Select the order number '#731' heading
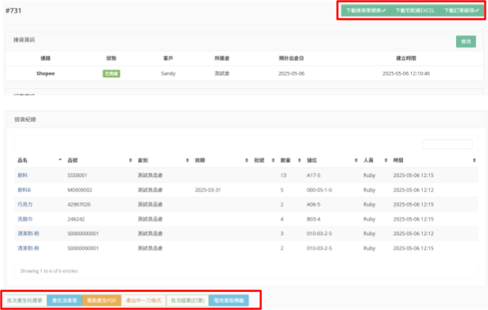Screen dimensions: 488x310 click(x=13, y=11)
